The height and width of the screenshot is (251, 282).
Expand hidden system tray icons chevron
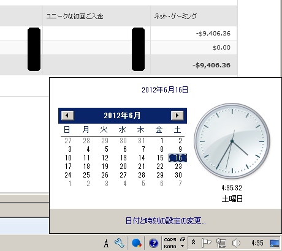[193, 242]
